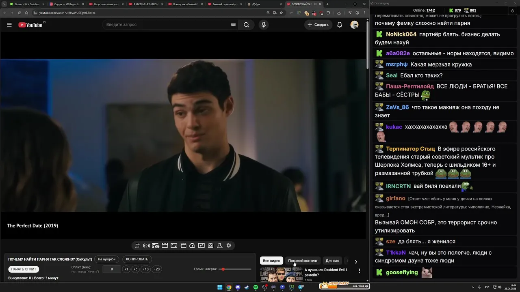Open chat settings gear in the Окно в дурку window
Viewport: 520px width, 292px height.
click(x=512, y=11)
